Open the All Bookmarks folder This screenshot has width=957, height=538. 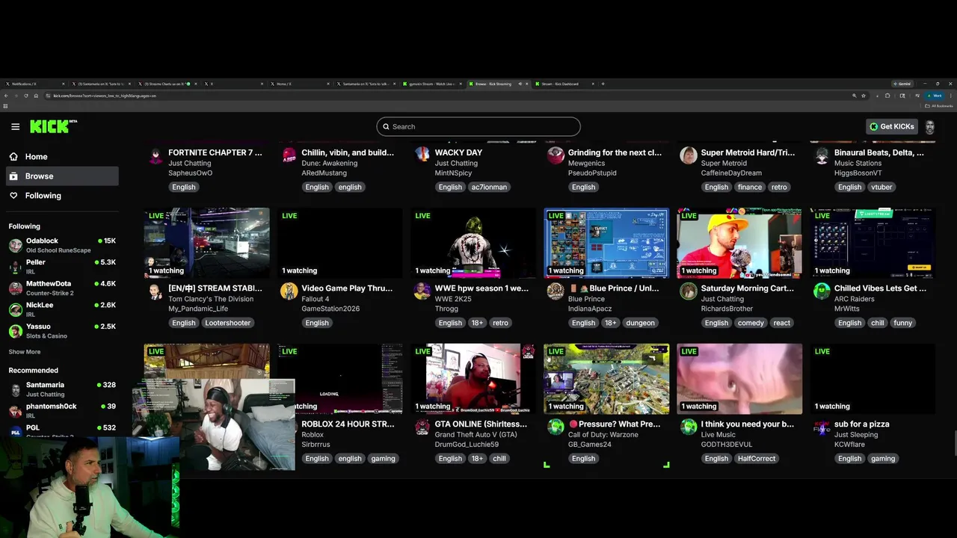point(939,105)
